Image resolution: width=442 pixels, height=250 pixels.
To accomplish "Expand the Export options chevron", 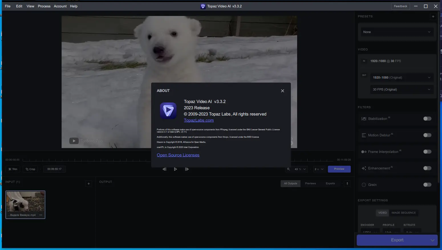I will (433, 240).
